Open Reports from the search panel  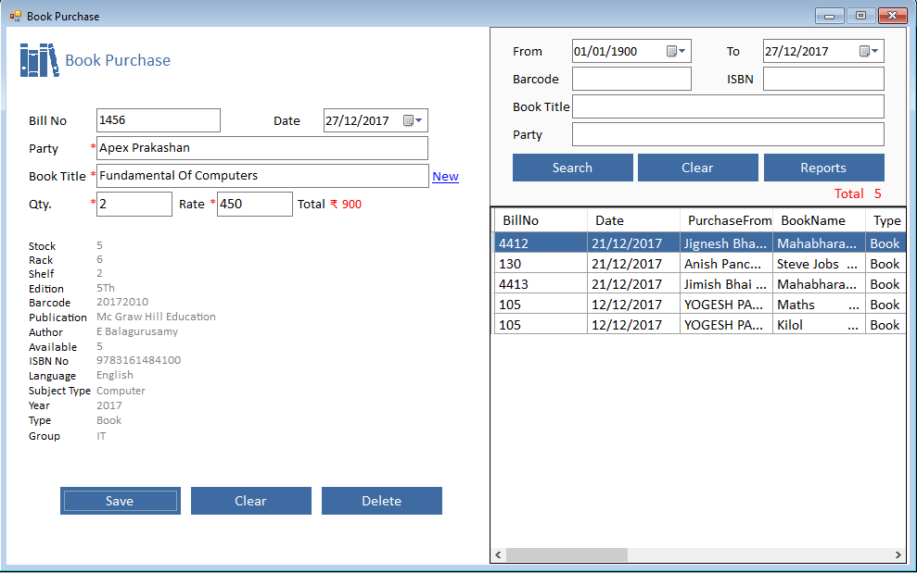coord(823,168)
